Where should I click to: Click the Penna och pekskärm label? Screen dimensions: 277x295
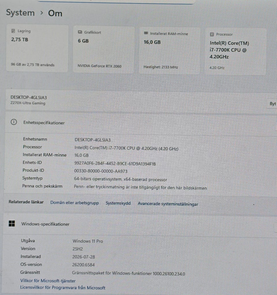click(x=42, y=186)
